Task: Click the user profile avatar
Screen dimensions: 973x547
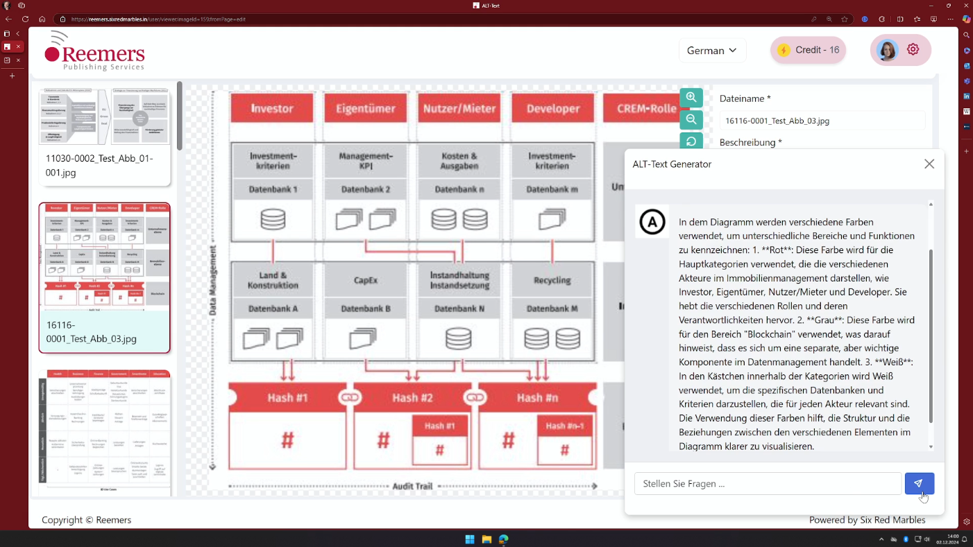Action: [x=887, y=50]
